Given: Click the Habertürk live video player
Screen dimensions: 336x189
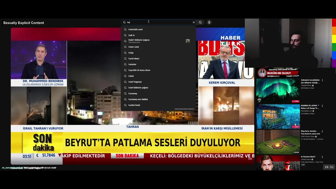Looking at the screenshot, I should [133, 96].
